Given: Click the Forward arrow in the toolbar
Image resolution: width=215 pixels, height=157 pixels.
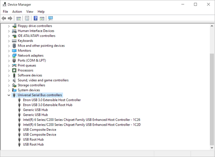Looking at the screenshot, I should pyautogui.click(x=10, y=18).
